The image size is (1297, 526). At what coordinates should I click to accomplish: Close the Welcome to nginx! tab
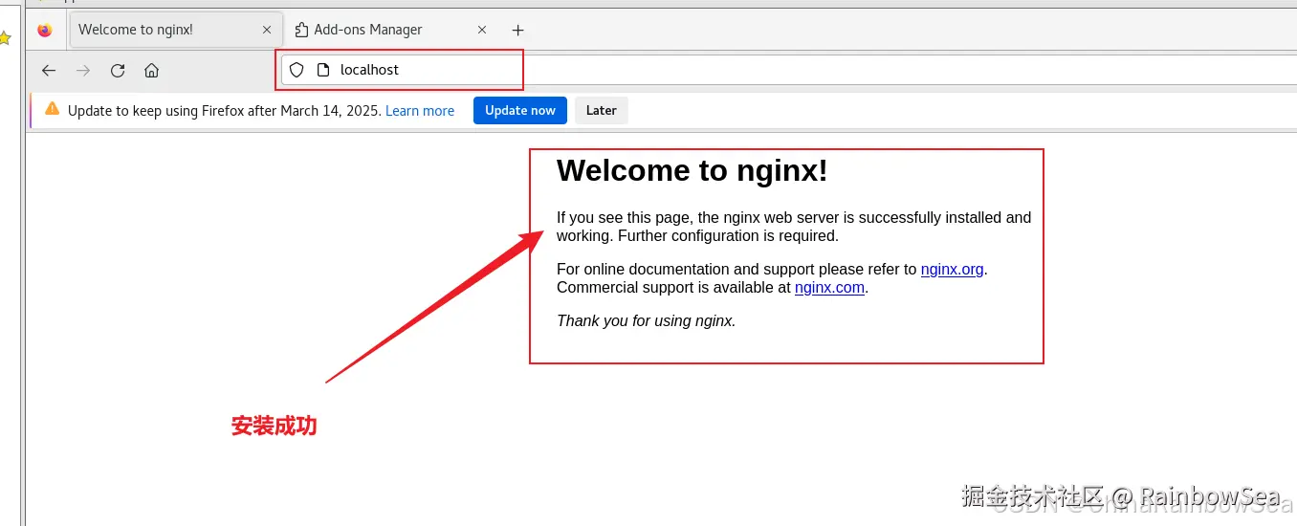(x=267, y=30)
